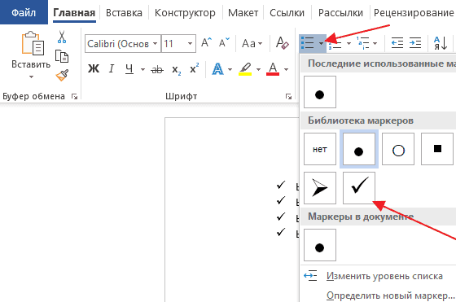456x302 pixels.
Task: Decrease font size with the A-down icon
Action: point(224,43)
